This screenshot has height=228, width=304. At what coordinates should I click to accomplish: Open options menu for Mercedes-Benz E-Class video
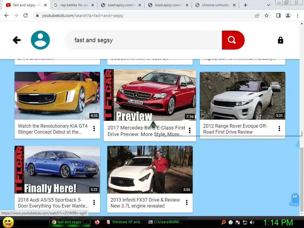(x=190, y=131)
